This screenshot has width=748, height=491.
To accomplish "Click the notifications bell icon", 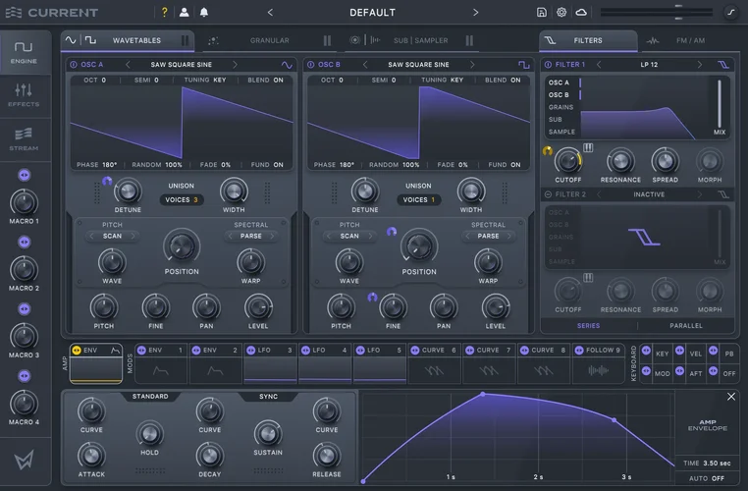I will coord(204,13).
